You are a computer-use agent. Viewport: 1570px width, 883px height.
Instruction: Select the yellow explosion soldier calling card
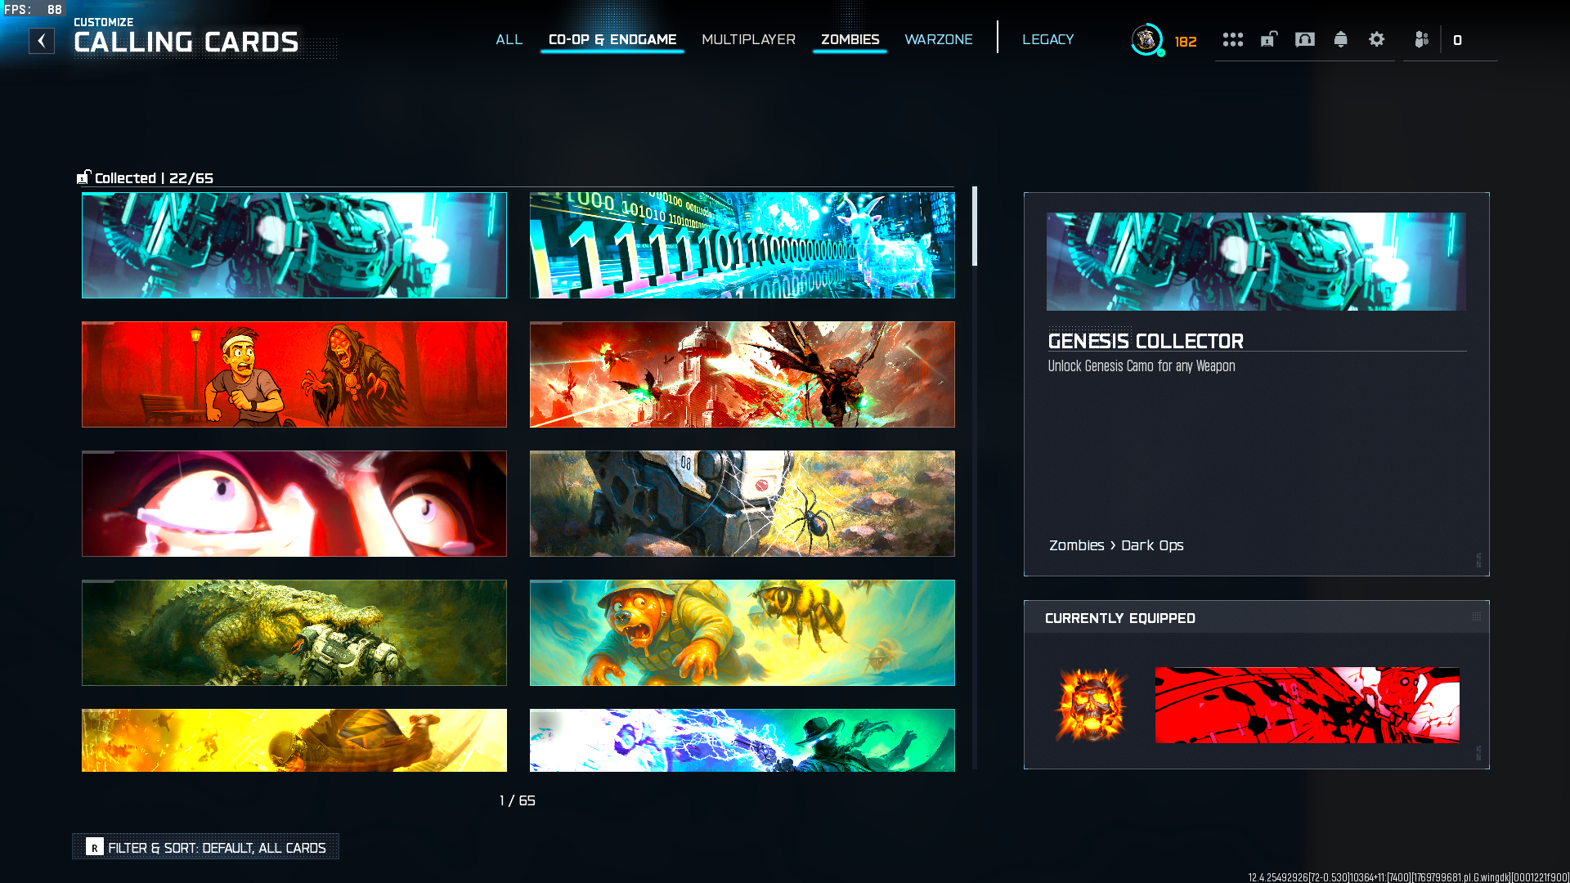coord(294,741)
